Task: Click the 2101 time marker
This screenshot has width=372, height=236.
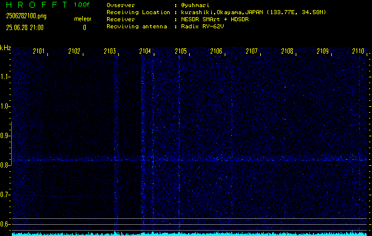Action: pos(38,51)
